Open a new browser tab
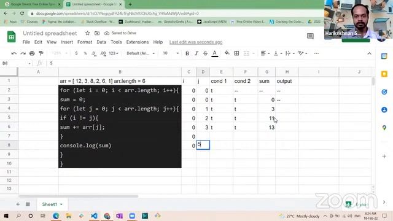This screenshot has height=221, width=393. (130, 4)
